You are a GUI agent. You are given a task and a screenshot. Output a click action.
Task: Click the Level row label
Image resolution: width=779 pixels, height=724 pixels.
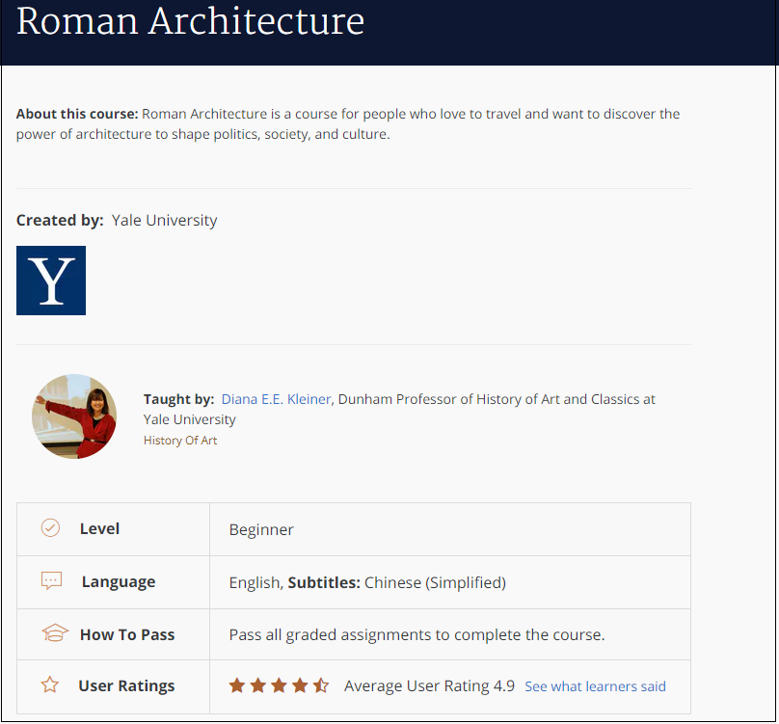(x=99, y=528)
